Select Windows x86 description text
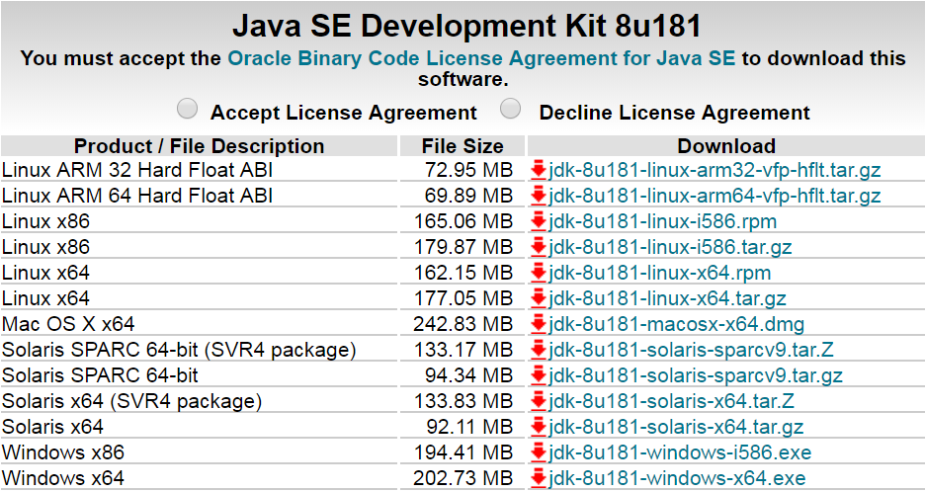925x492 pixels. click(63, 452)
